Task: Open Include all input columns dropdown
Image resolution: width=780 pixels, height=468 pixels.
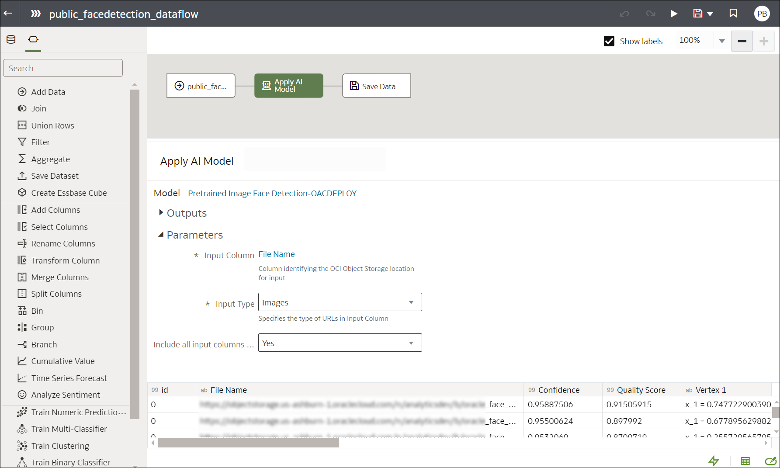Action: [340, 343]
